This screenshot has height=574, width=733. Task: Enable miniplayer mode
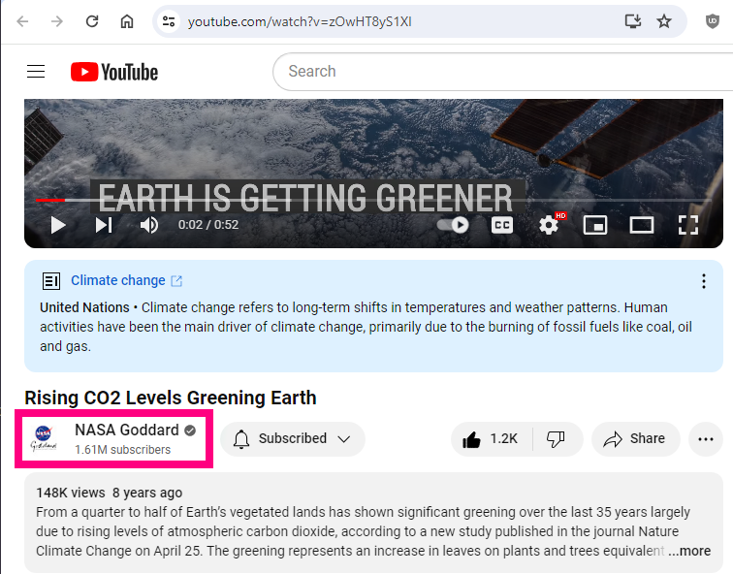tap(594, 225)
